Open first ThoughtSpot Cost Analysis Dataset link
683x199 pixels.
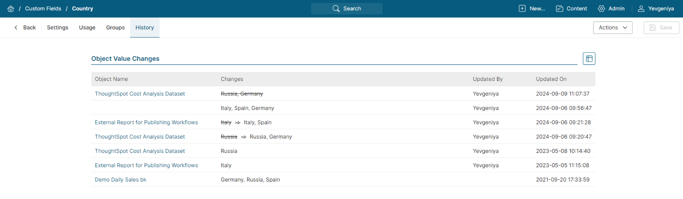point(139,93)
